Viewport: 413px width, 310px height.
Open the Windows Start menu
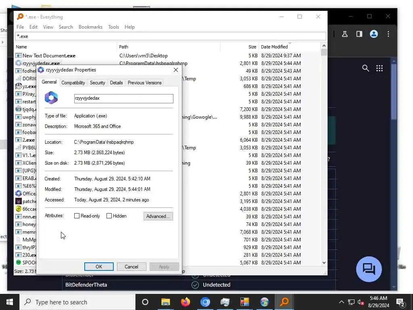[x=10, y=302]
